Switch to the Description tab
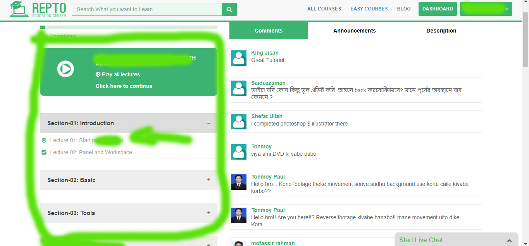The height and width of the screenshot is (246, 529). pyautogui.click(x=441, y=31)
